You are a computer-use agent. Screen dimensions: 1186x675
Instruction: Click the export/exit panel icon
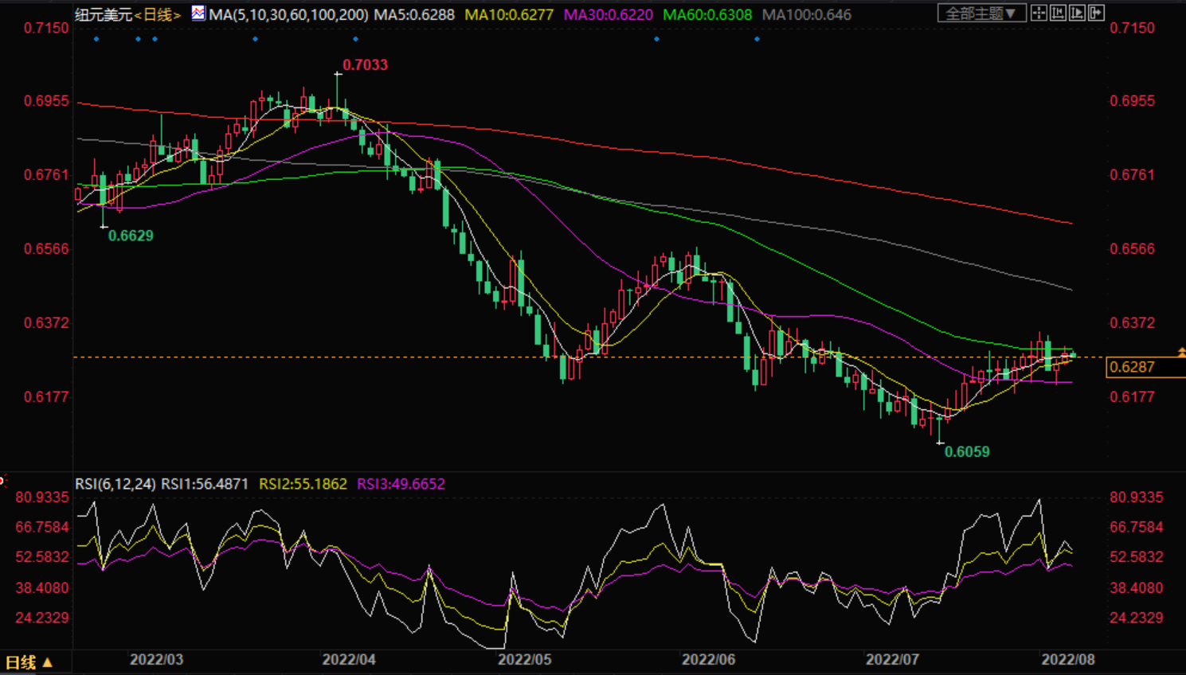[x=1096, y=13]
